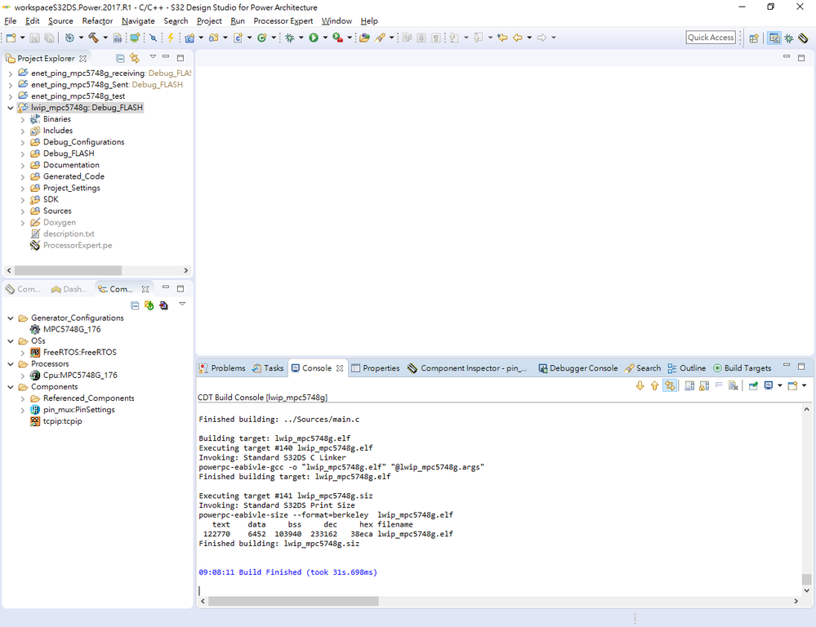Expand the SDK folder

pos(22,200)
